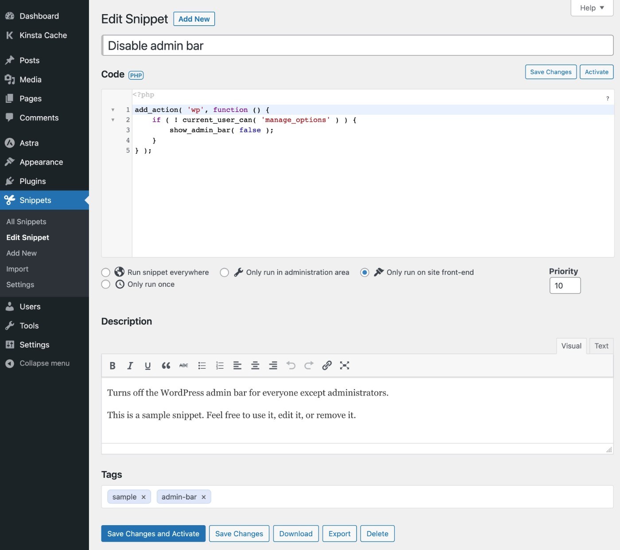Open distraction-free fullscreen mode for description
This screenshot has width=620, height=550.
[x=345, y=365]
